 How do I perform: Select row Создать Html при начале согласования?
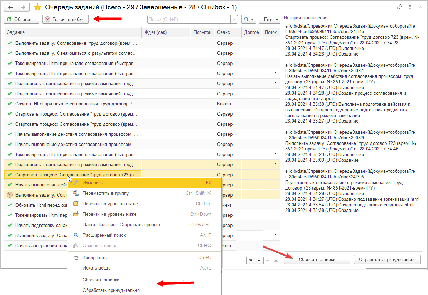[142, 104]
